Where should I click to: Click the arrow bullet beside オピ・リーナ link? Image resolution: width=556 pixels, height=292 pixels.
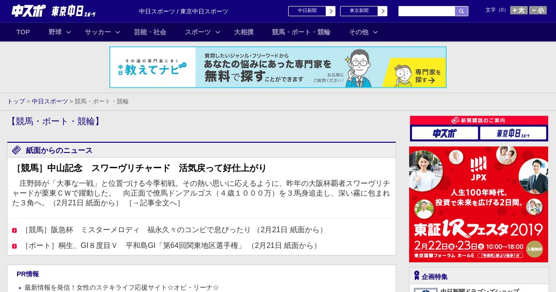(20, 288)
